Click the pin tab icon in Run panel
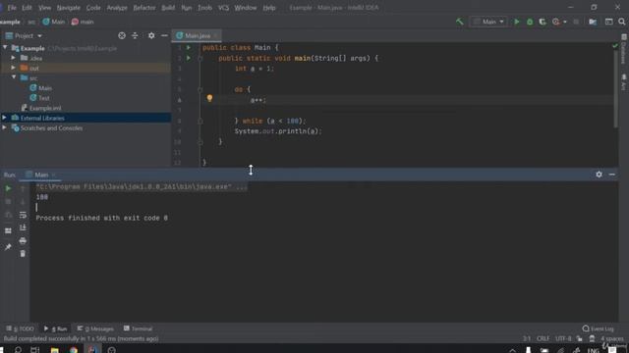Screen dimensions: 629x353 click(x=8, y=247)
